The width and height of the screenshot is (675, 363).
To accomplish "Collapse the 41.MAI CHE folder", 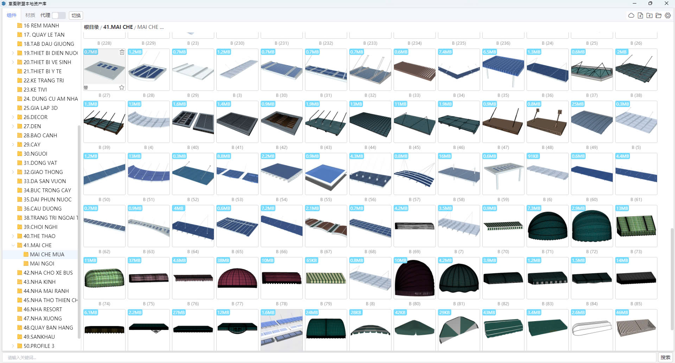I will [x=13, y=245].
